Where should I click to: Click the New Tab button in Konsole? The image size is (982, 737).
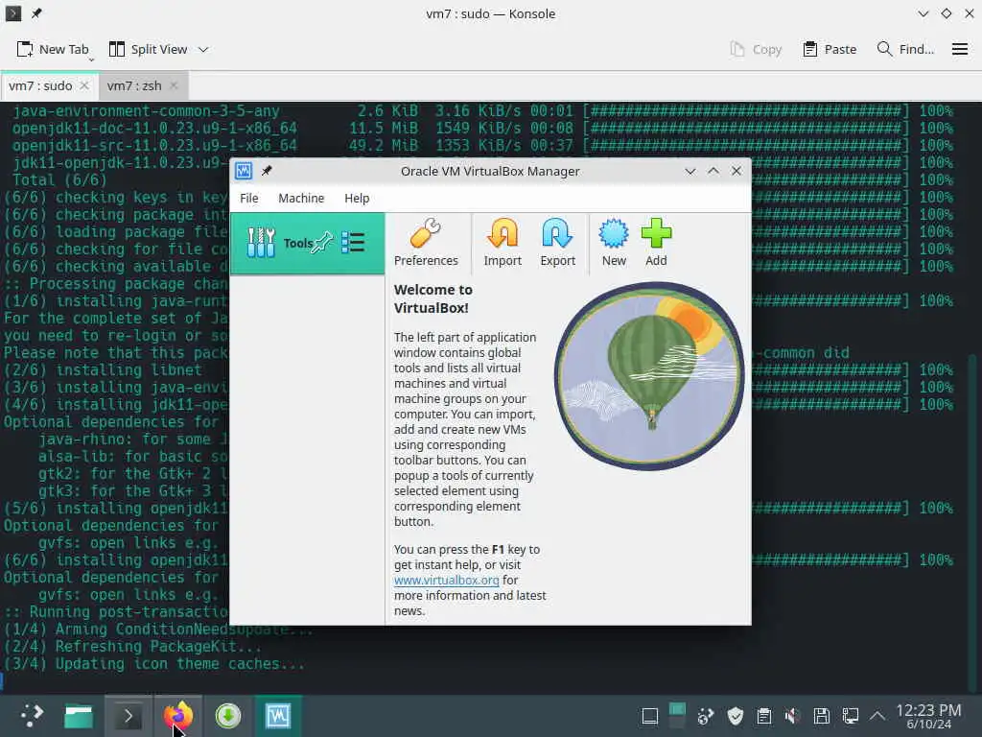(53, 49)
